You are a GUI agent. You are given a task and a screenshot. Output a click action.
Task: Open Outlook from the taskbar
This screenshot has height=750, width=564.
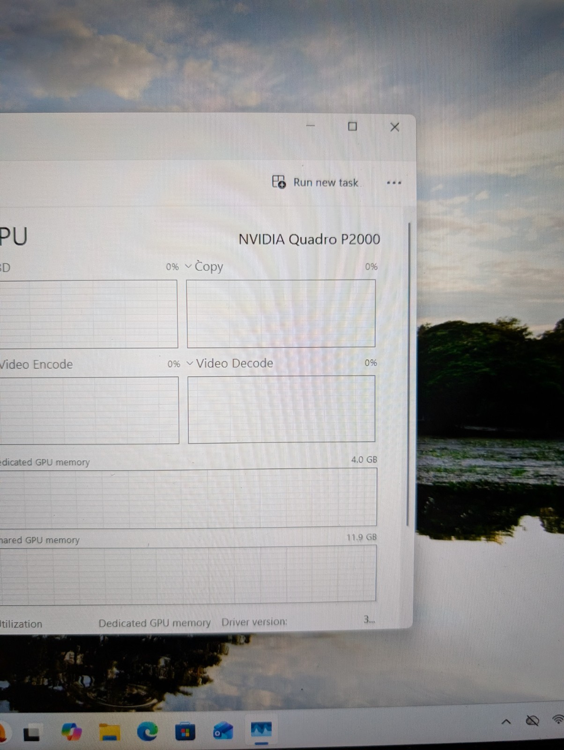tap(223, 731)
